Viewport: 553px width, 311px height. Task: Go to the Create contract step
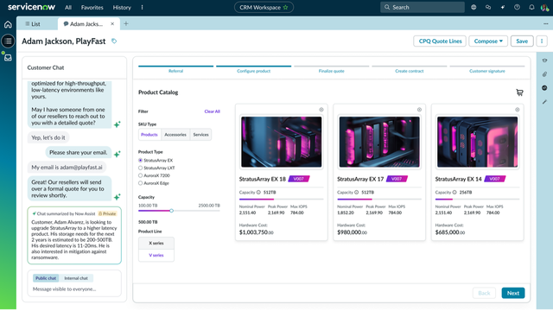point(409,69)
